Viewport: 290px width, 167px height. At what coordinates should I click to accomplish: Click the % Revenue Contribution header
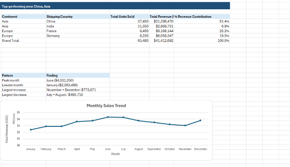coord(202,16)
